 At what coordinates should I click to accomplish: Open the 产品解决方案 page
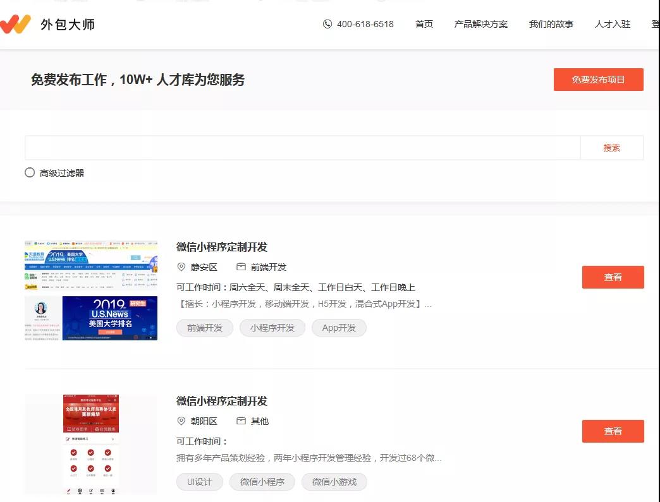[x=481, y=24]
